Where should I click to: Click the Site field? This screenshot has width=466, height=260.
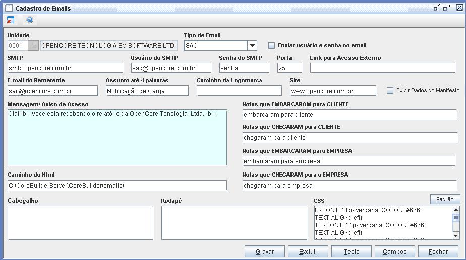click(x=333, y=91)
